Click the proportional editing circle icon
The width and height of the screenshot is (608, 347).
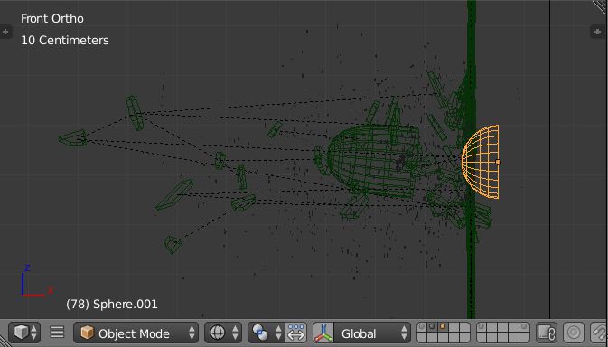click(x=573, y=333)
